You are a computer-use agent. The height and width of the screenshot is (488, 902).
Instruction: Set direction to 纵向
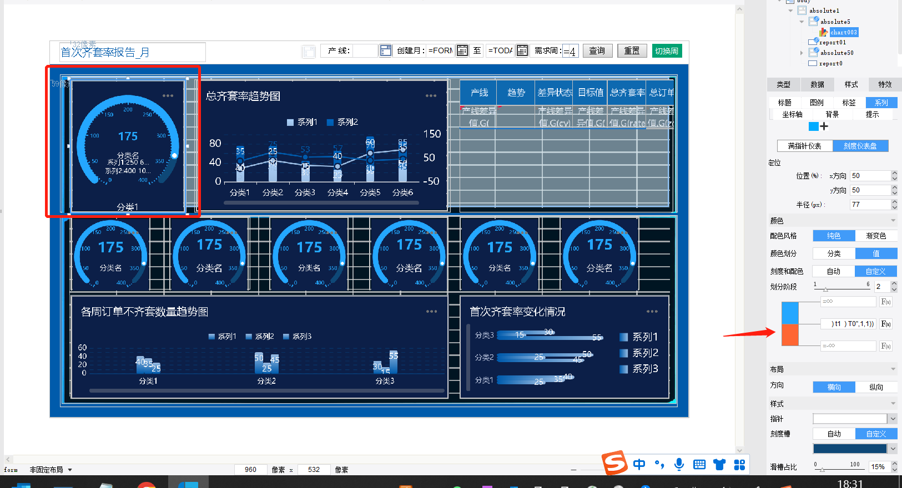876,387
